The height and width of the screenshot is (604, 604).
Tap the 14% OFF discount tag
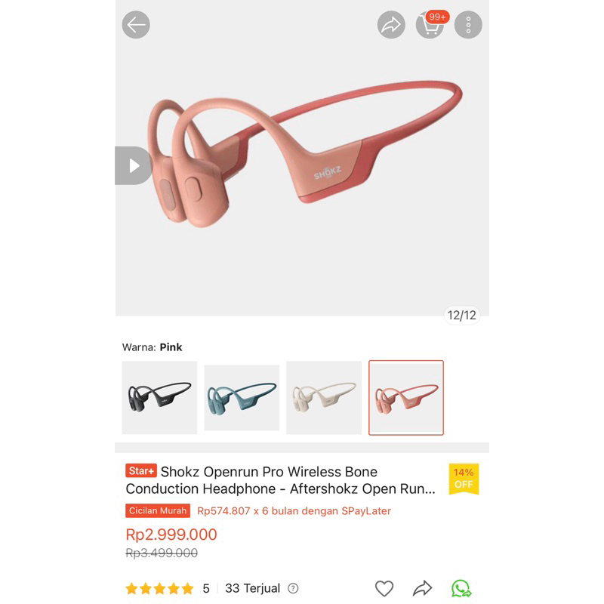[464, 479]
